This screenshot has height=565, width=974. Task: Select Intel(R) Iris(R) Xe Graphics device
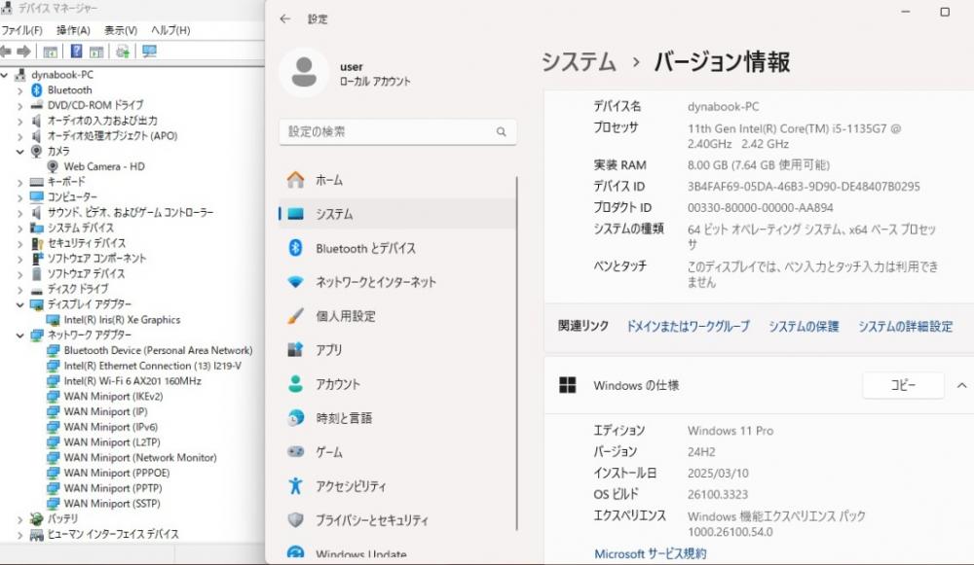click(122, 319)
